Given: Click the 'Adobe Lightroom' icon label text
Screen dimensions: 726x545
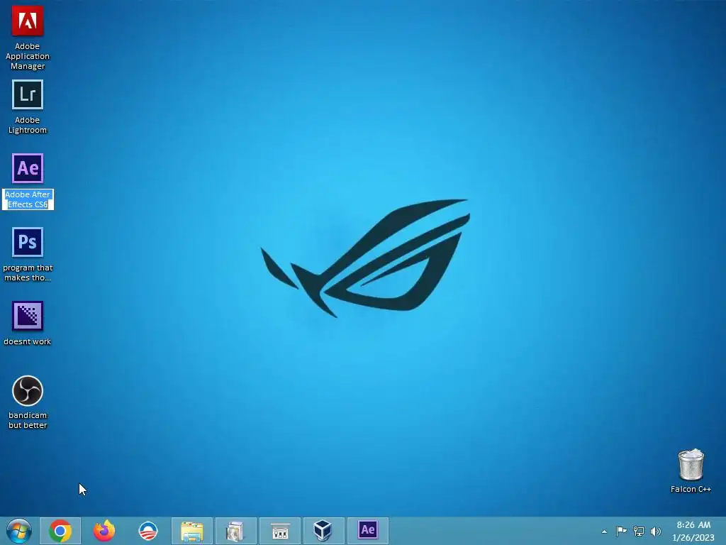Looking at the screenshot, I should pyautogui.click(x=28, y=125).
